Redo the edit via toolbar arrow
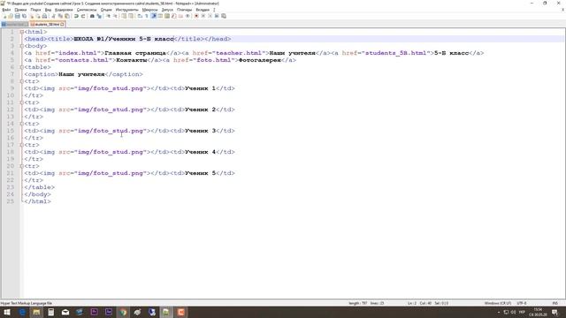This screenshot has width=566, height=318. click(x=83, y=16)
